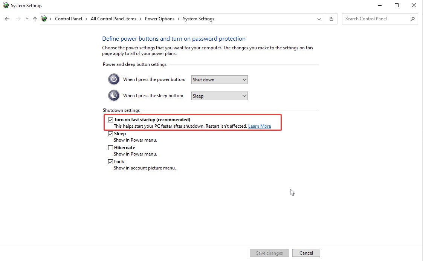The height and width of the screenshot is (261, 423).
Task: Click inside the Search Control Panel field
Action: click(373, 18)
